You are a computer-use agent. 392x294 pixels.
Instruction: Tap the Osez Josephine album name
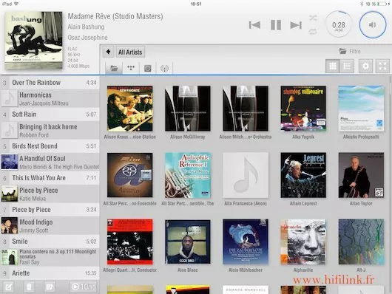point(87,38)
